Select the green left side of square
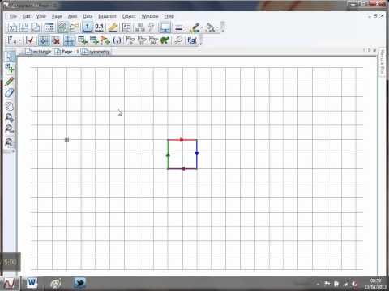The image size is (389, 291). (168, 154)
